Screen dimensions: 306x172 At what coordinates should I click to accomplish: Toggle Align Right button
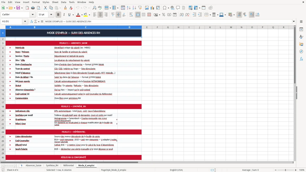click(106, 15)
